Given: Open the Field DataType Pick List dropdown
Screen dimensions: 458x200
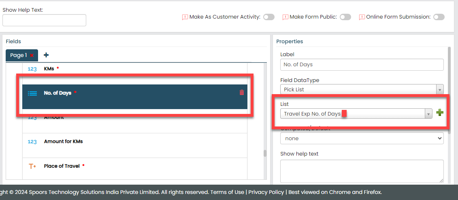Looking at the screenshot, I should click(362, 89).
